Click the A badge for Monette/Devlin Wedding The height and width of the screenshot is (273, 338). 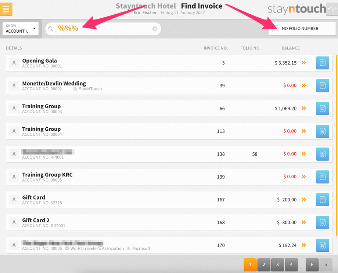point(14,86)
